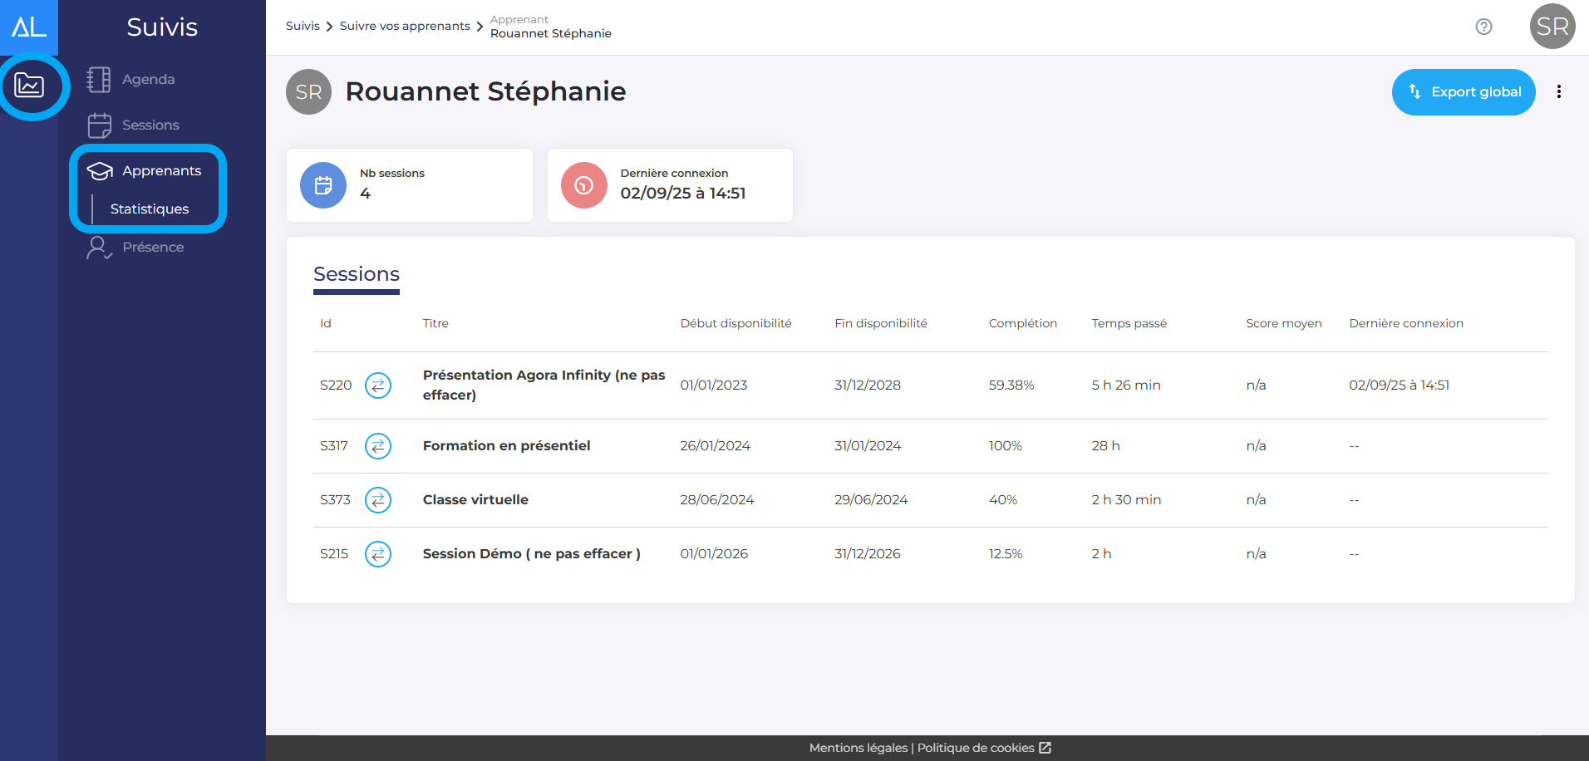Click the 31/12/2028 end date cell

(868, 385)
